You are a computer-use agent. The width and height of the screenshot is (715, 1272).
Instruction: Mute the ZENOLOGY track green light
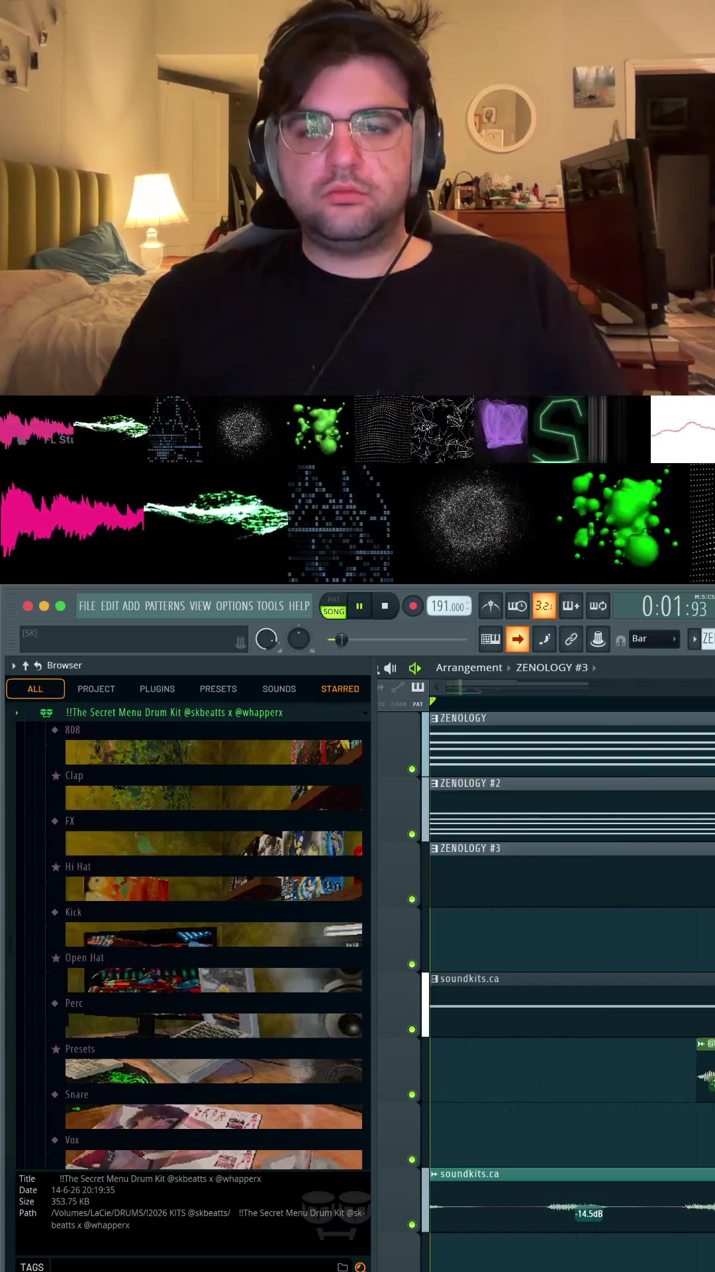412,769
